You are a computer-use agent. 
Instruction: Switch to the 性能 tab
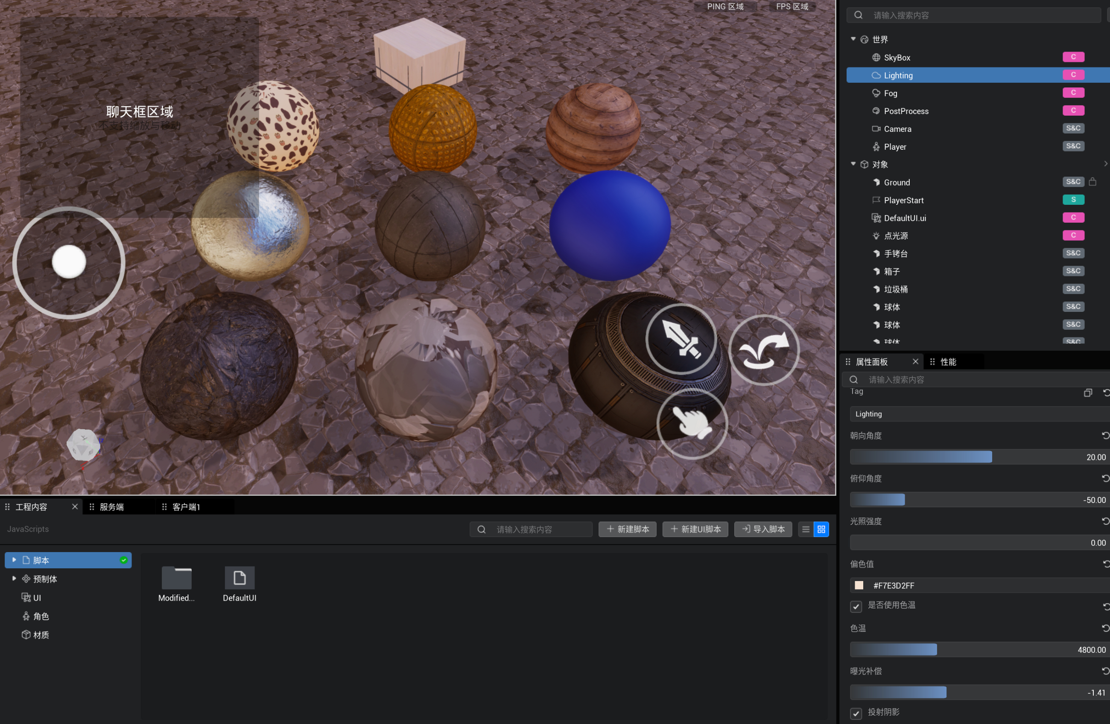tap(948, 362)
